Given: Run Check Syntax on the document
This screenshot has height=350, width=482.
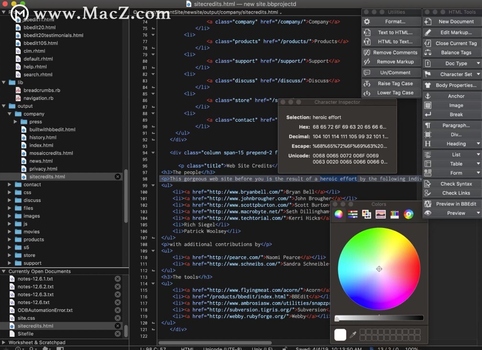Looking at the screenshot, I should click(x=452, y=184).
